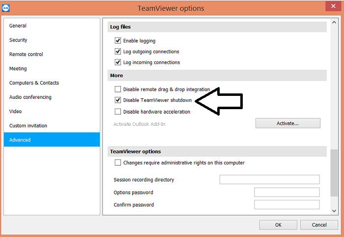Focus the Options password field
The width and height of the screenshot is (344, 237).
(287, 192)
